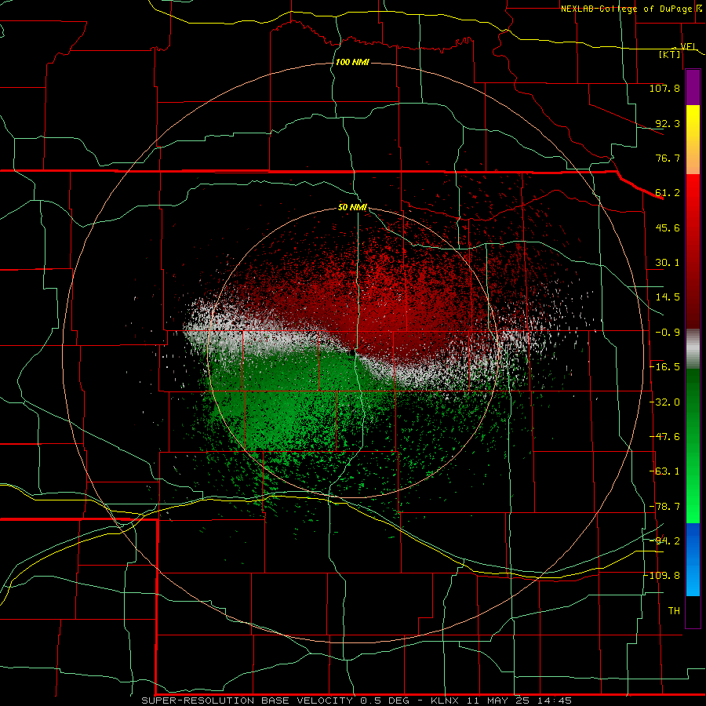Click the -78.7 scale value
This screenshot has height=706, width=706.
664,507
